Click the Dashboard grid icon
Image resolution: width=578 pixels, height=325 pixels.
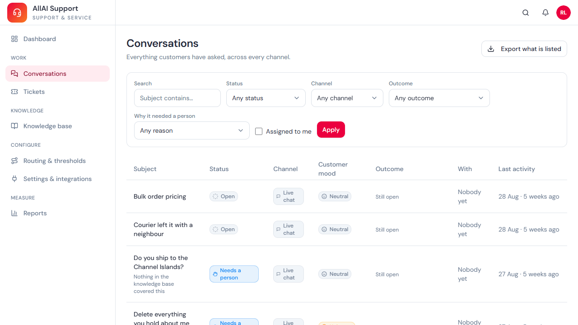[14, 39]
